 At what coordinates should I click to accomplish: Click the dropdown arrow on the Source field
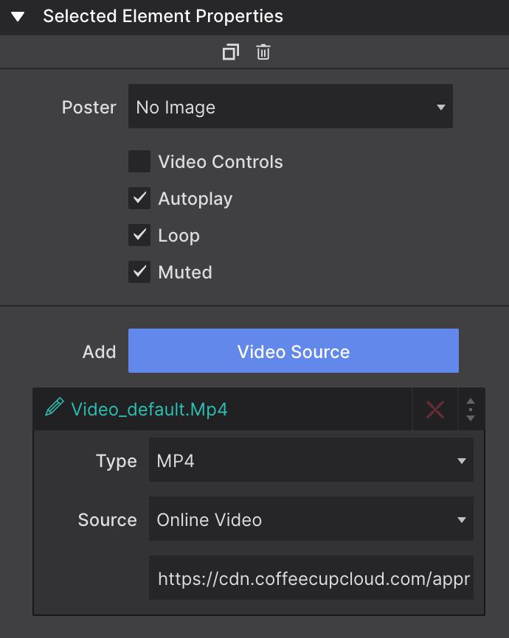[462, 519]
